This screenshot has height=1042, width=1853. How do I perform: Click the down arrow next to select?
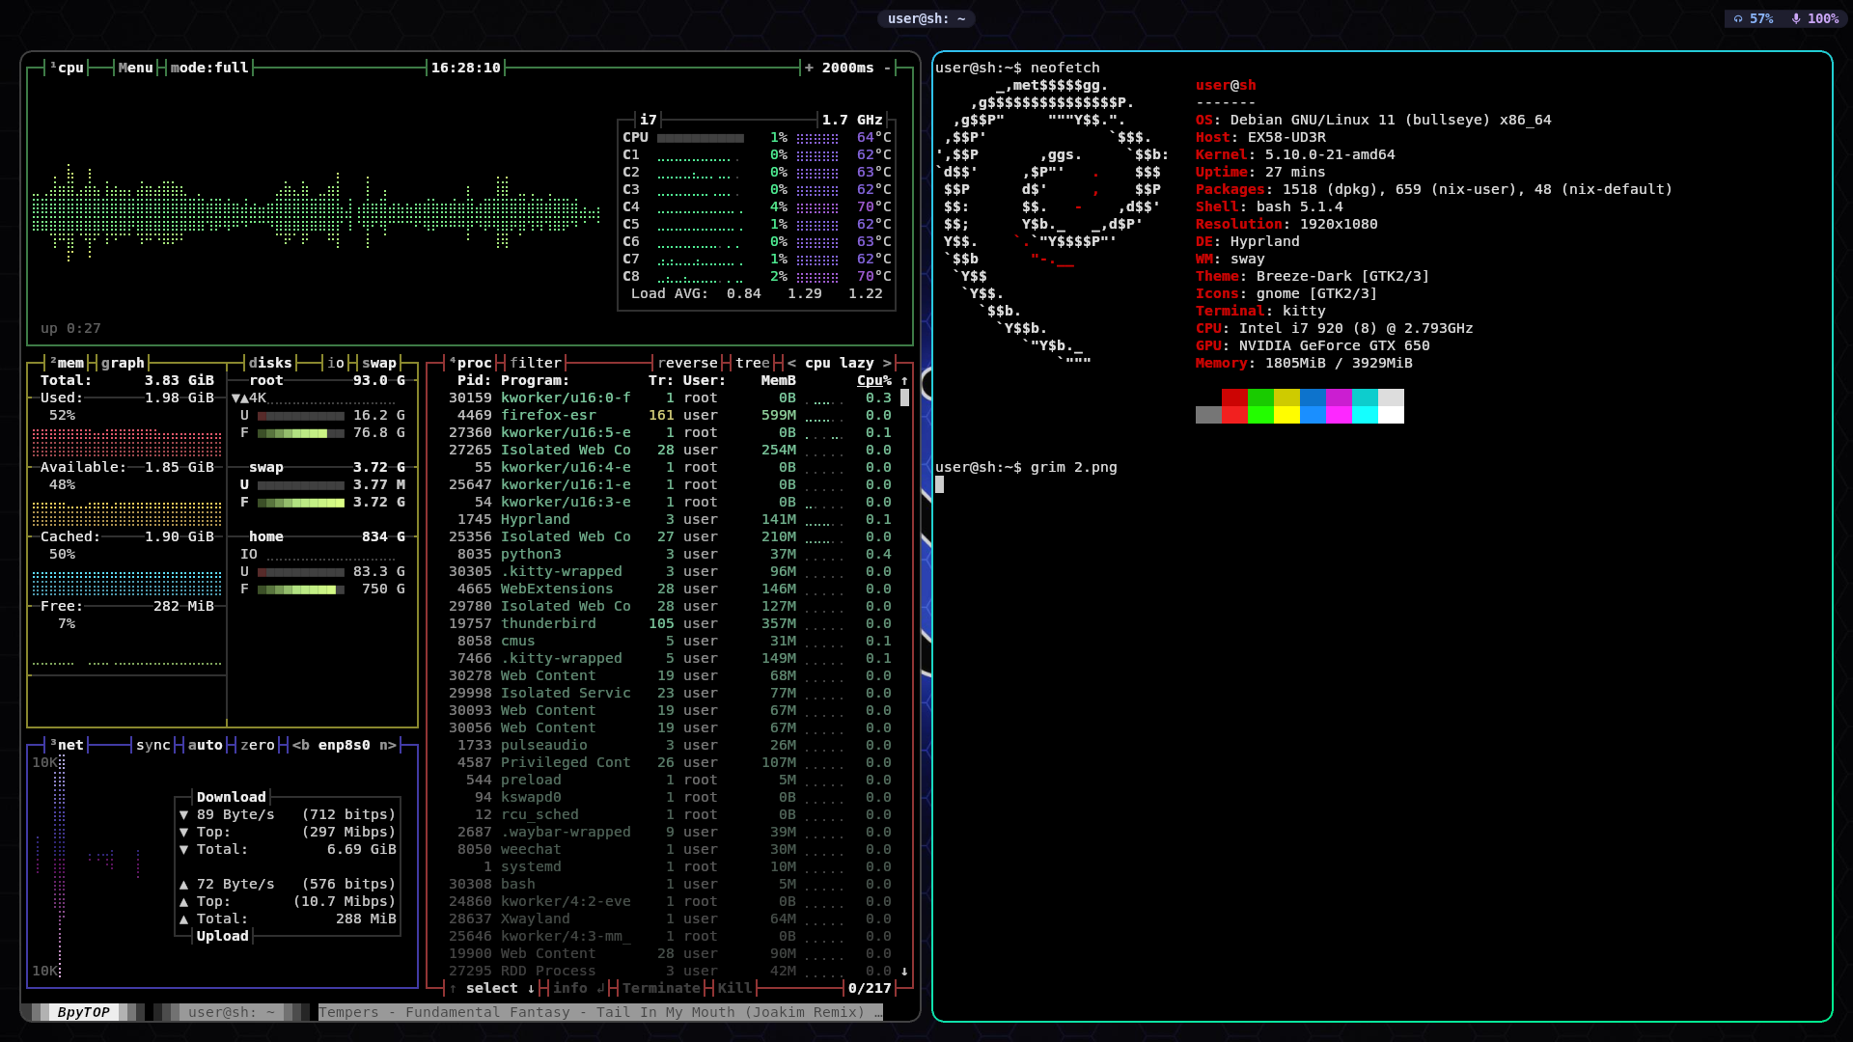point(531,988)
